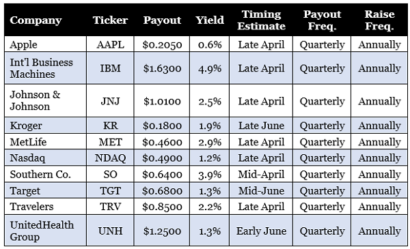Click the IBM ticker cell
The image size is (410, 249).
coord(110,68)
